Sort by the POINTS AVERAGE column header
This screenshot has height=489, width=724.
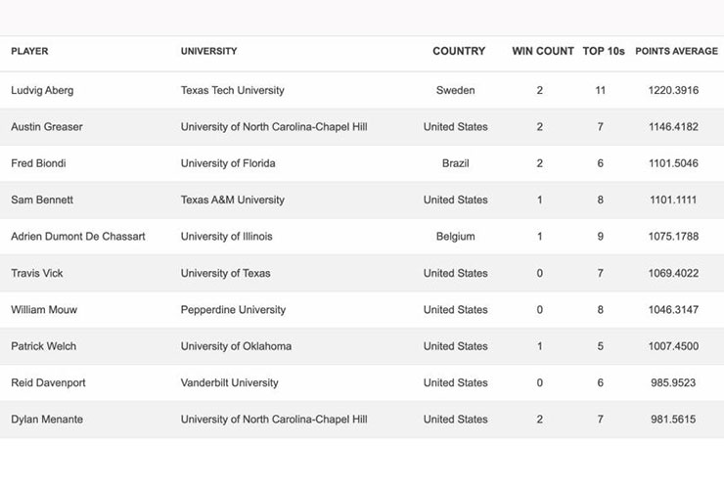point(676,51)
